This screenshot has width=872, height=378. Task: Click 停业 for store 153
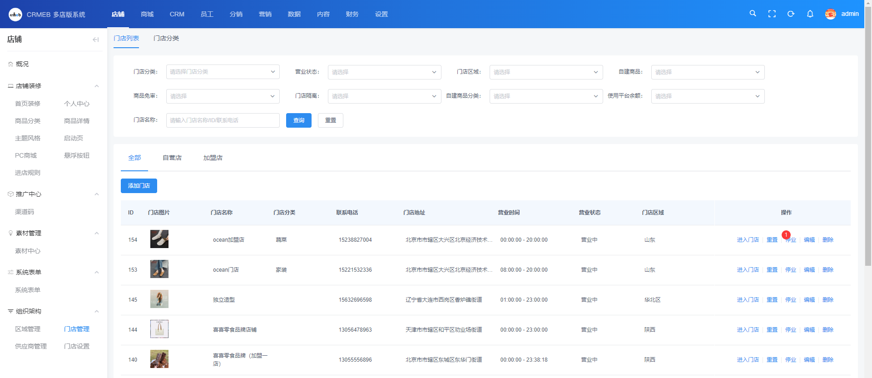point(791,270)
